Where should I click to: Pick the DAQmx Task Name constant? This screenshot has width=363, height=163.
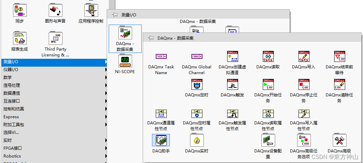[161, 56]
